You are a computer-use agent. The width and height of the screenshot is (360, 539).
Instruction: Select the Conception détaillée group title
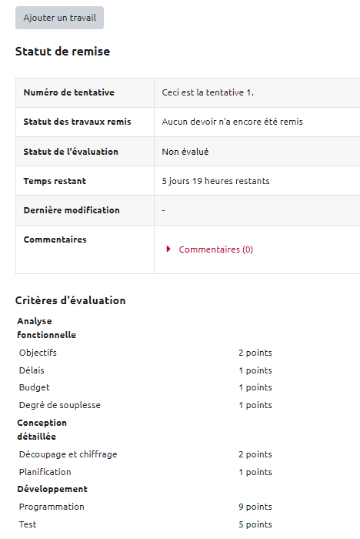[x=42, y=430]
